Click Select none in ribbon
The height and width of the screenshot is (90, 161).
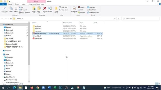coord(92,10)
